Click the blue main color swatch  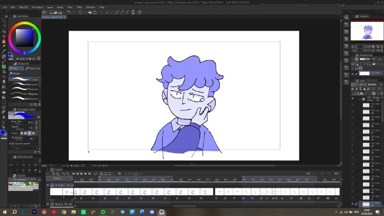point(2,132)
